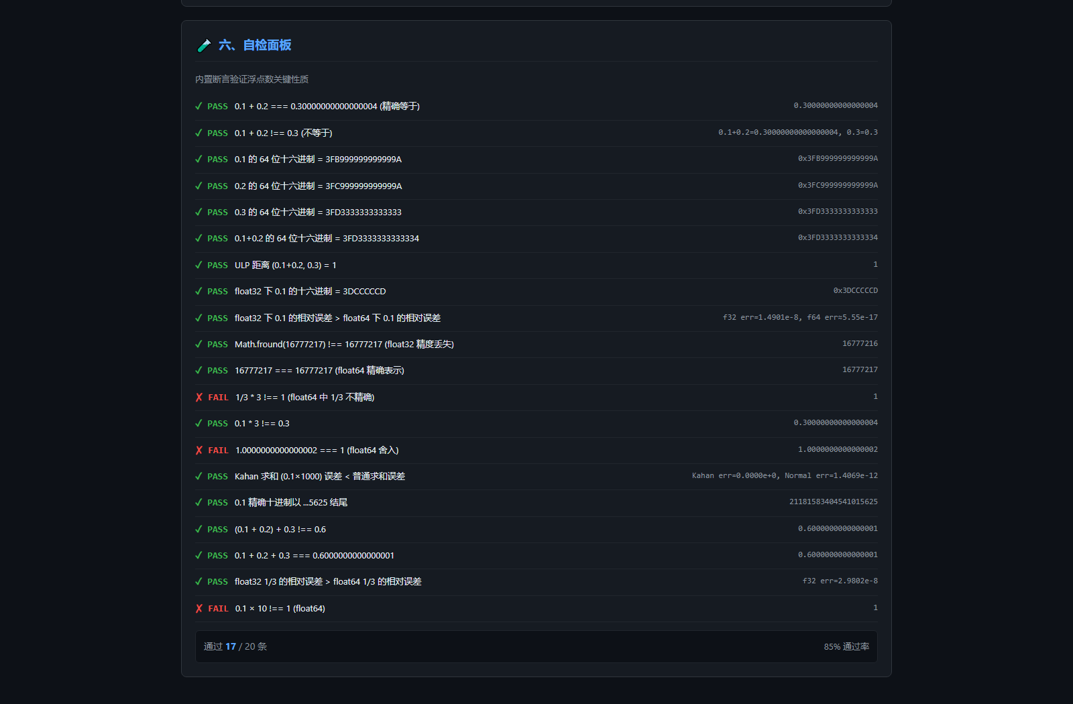Screen dimensions: 1073x704
Task: Click the long decimal value on the "...5625 结尾" row
Action: click(834, 502)
